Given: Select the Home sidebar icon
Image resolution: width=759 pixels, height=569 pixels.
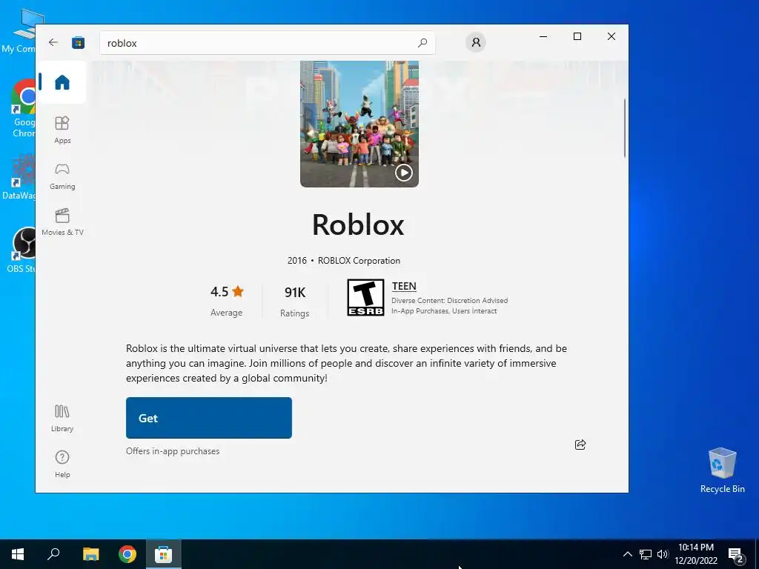Looking at the screenshot, I should [x=62, y=82].
